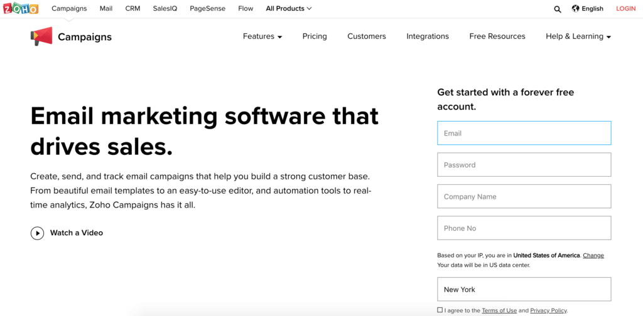
Task: Click the Campaigns product title
Action: click(x=85, y=37)
